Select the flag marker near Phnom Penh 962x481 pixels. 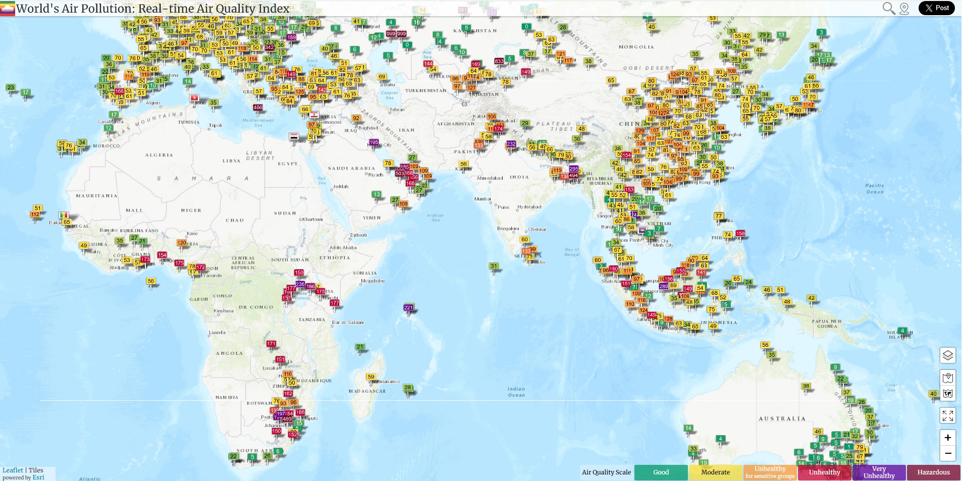[x=642, y=231]
